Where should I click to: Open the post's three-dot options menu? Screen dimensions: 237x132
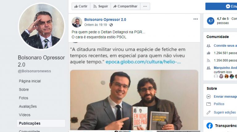click(196, 19)
